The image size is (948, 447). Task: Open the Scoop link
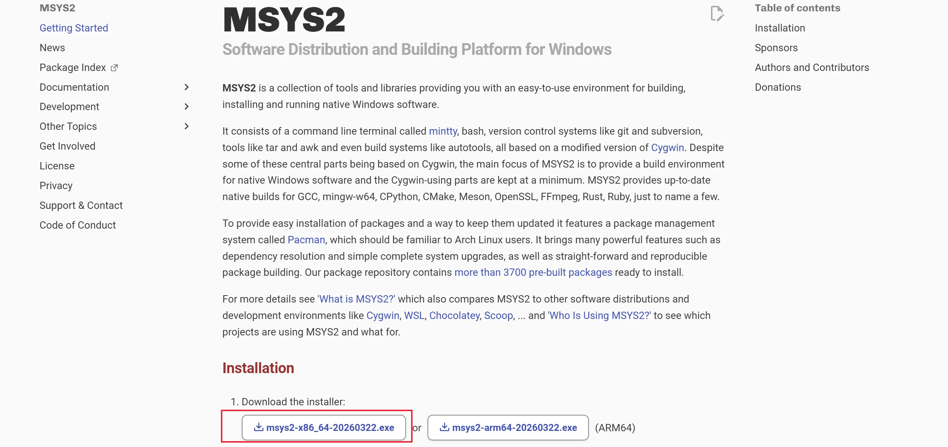498,316
